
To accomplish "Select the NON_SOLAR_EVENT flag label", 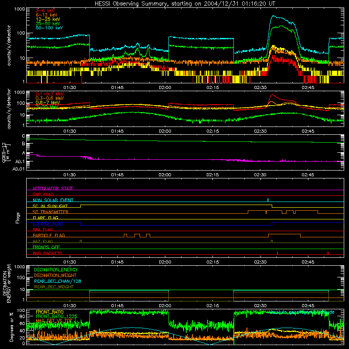I will point(53,200).
